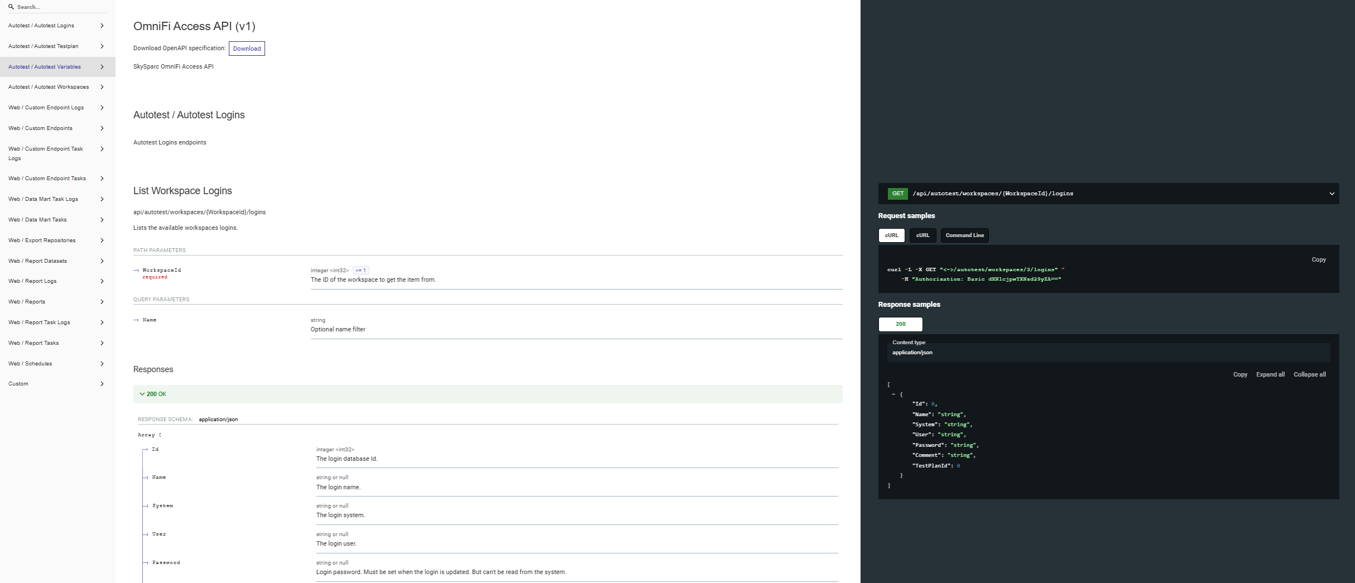1355x583 pixels.
Task: Collapse all JSON response nodes
Action: coord(1310,374)
